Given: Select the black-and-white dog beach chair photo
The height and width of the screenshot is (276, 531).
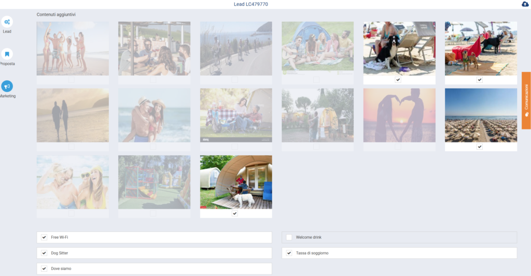Looking at the screenshot, I should 399,48.
